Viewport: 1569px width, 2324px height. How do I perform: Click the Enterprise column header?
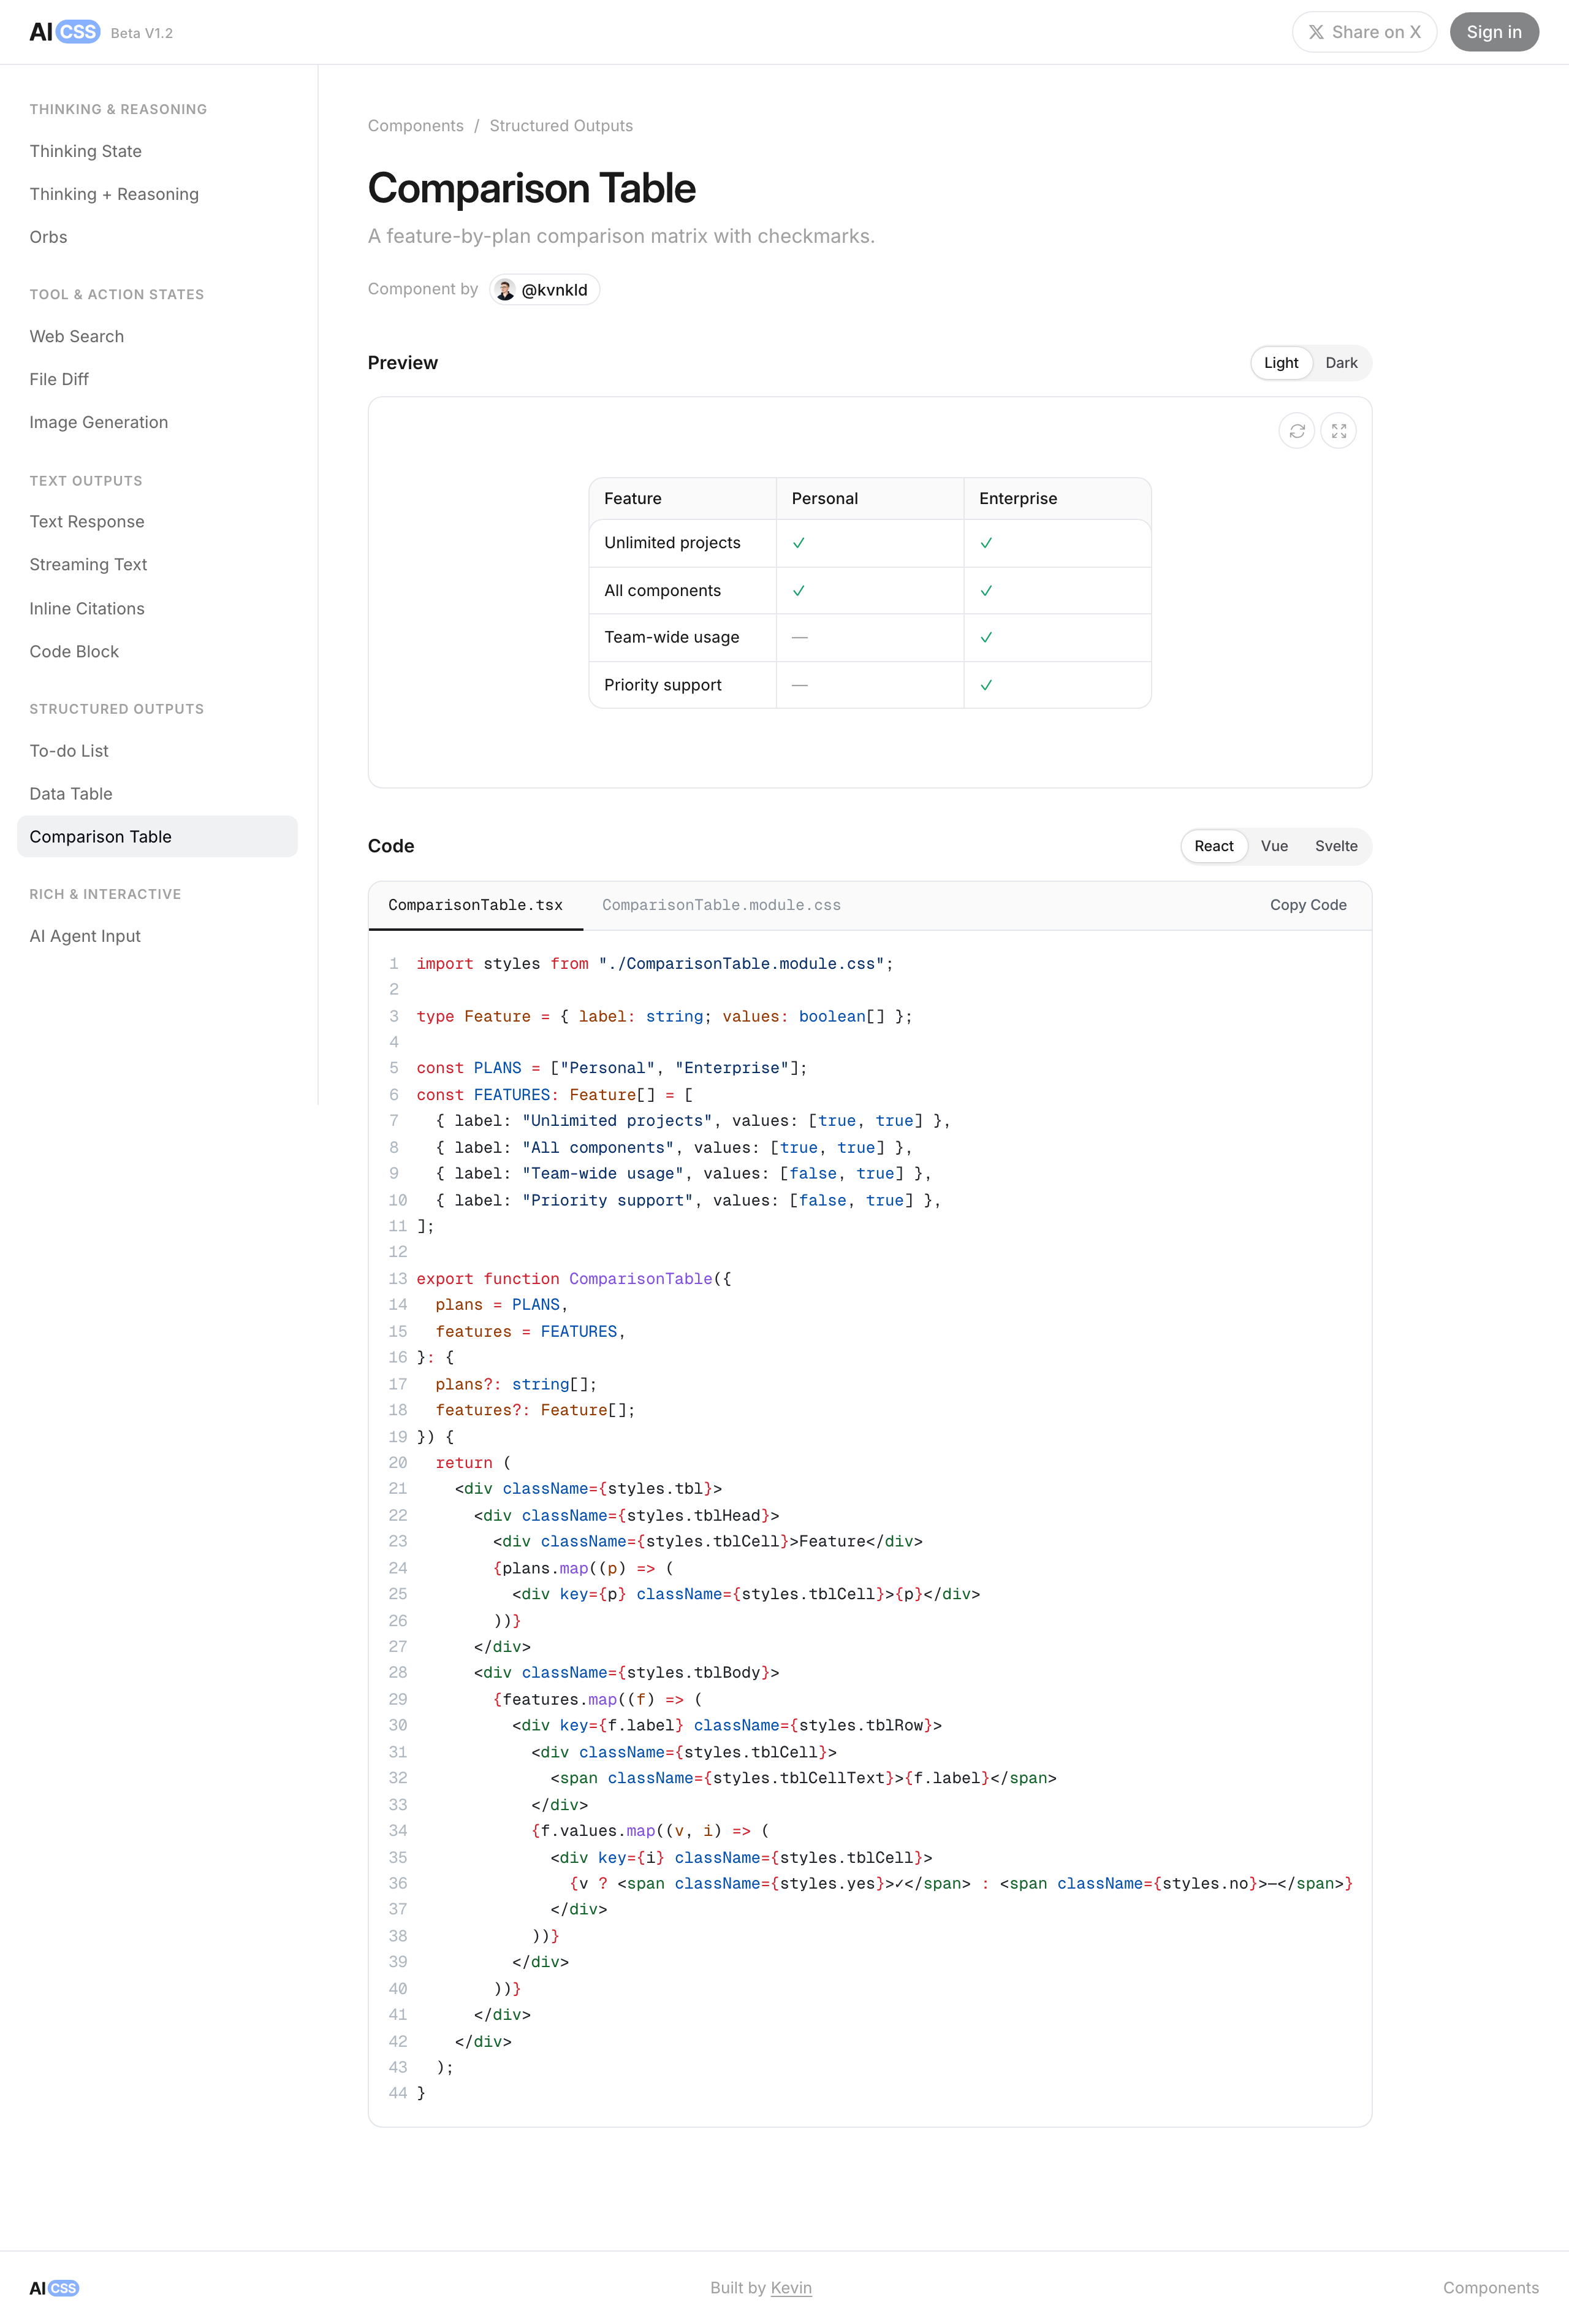pyautogui.click(x=1057, y=499)
